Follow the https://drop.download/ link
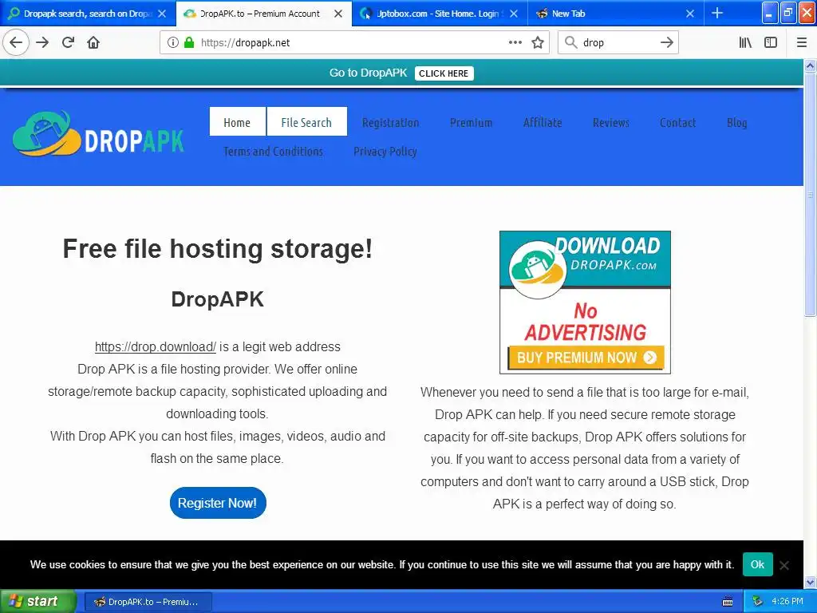 tap(156, 346)
